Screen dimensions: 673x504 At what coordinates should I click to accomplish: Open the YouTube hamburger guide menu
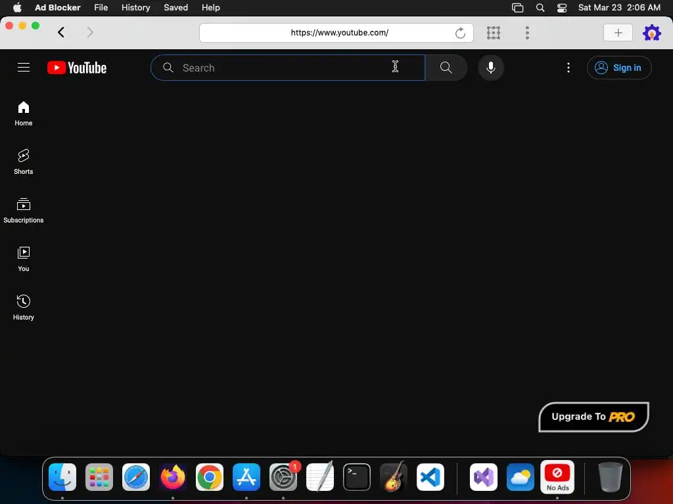click(24, 68)
